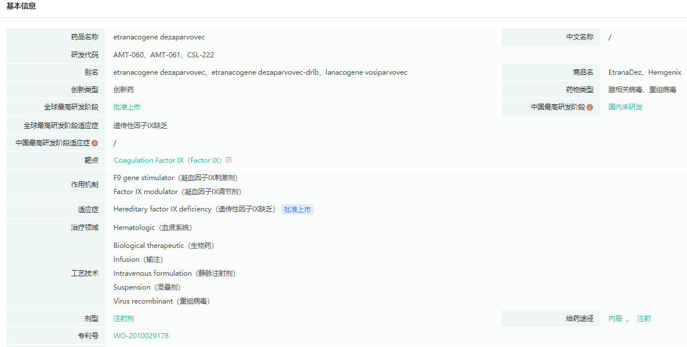Click info icon next to 中国最高研发阶段
This screenshot has width=687, height=347.
coord(590,107)
